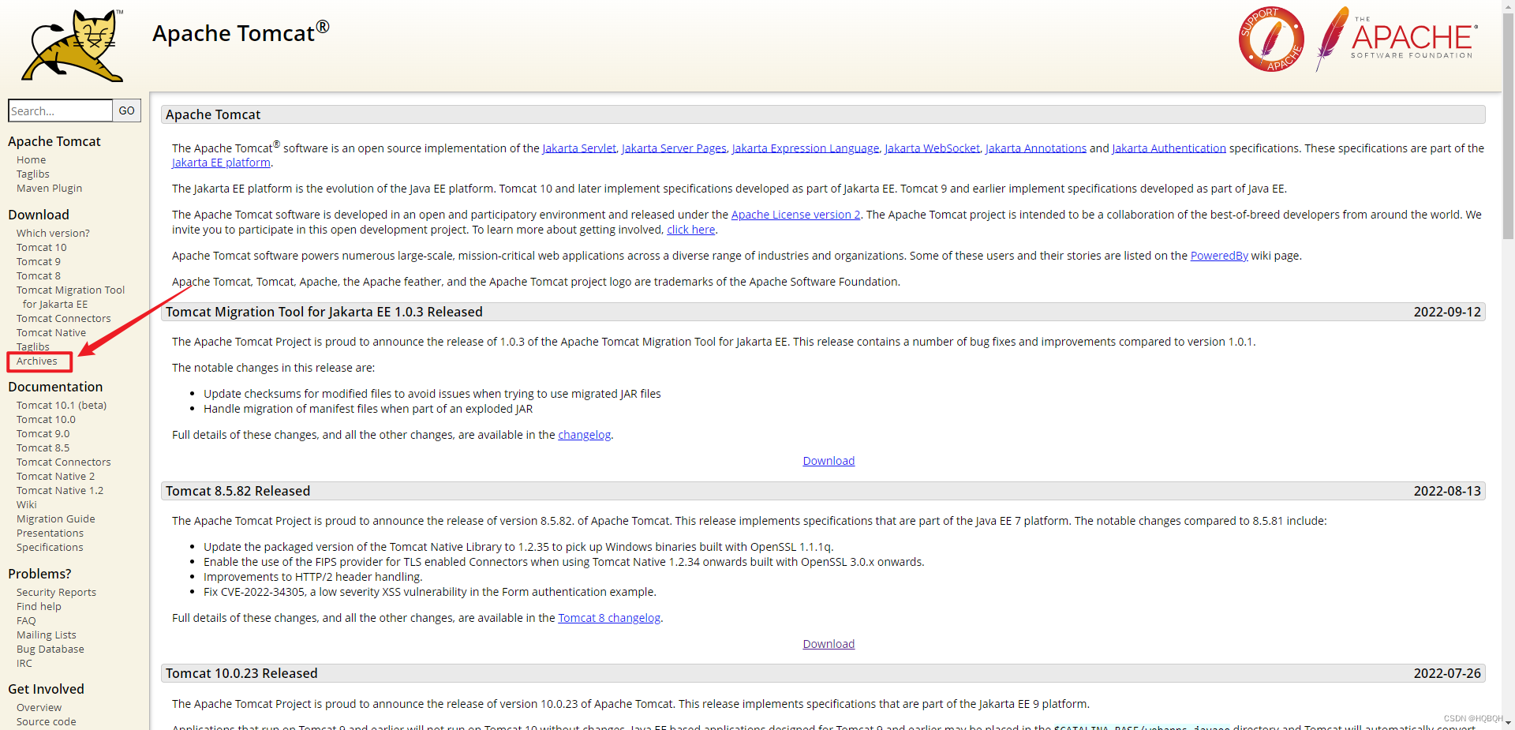Viewport: 1515px width, 730px height.
Task: Open Source code link
Action: pyautogui.click(x=47, y=721)
